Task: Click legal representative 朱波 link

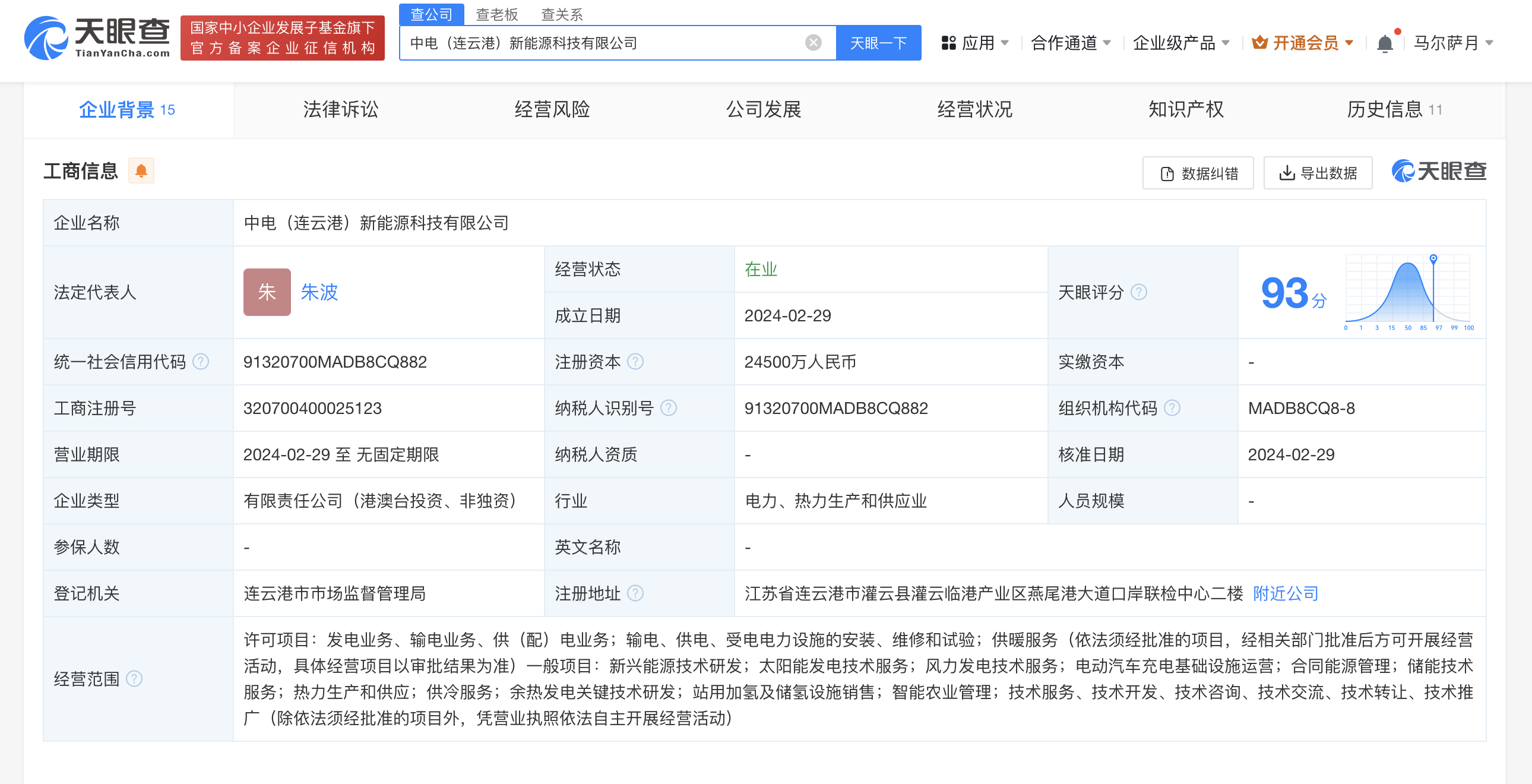Action: click(x=319, y=292)
